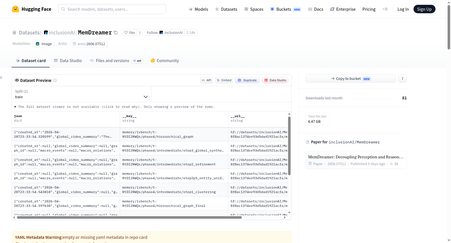Open Data Studio from the preview header

tap(275, 80)
